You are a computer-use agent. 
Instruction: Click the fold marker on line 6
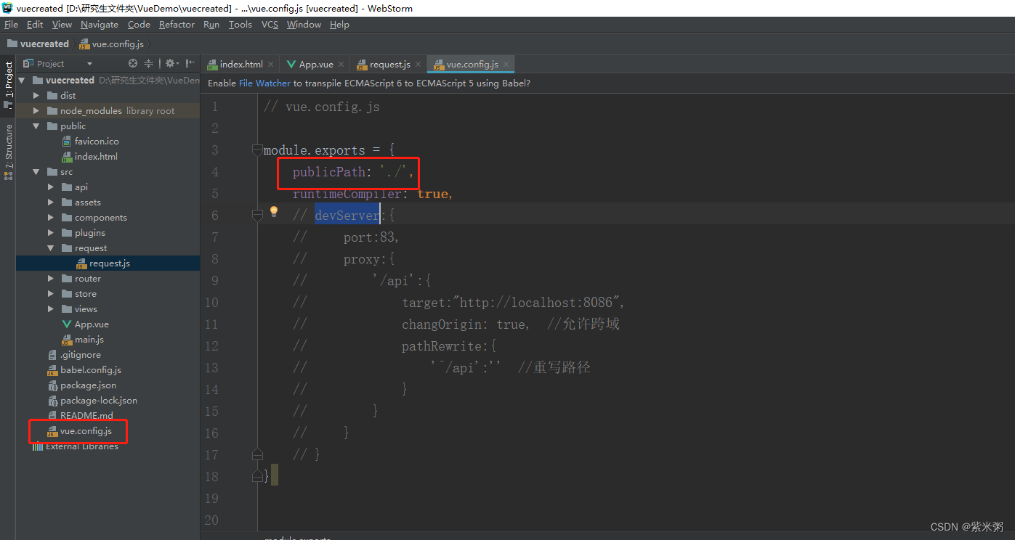click(x=257, y=215)
